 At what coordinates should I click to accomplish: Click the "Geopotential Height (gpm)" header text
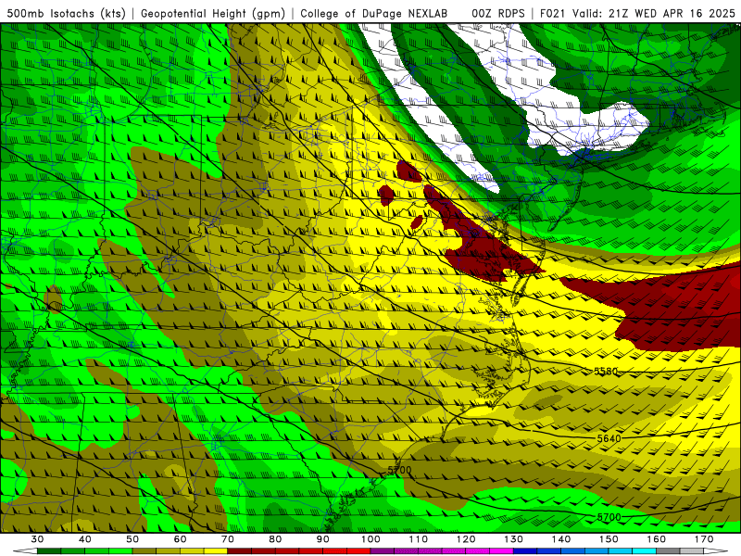click(213, 14)
